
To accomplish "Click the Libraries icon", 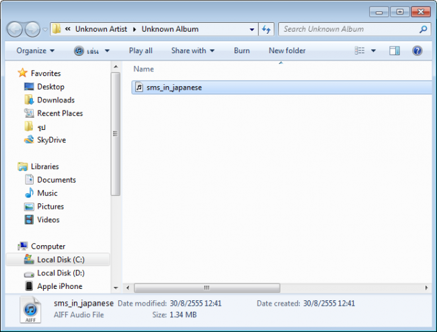I will pos(22,167).
